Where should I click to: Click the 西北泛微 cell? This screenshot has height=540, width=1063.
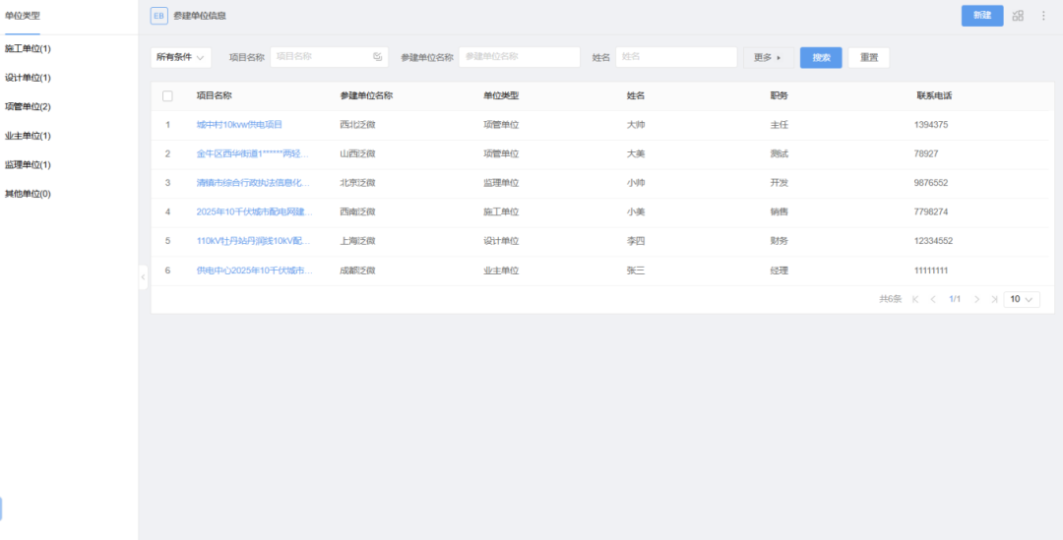(357, 125)
